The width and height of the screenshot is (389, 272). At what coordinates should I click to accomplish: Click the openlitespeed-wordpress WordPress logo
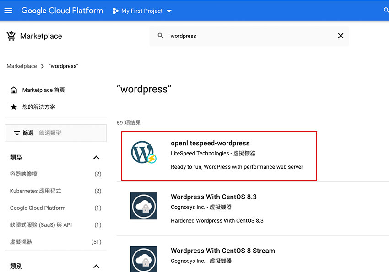tap(144, 152)
